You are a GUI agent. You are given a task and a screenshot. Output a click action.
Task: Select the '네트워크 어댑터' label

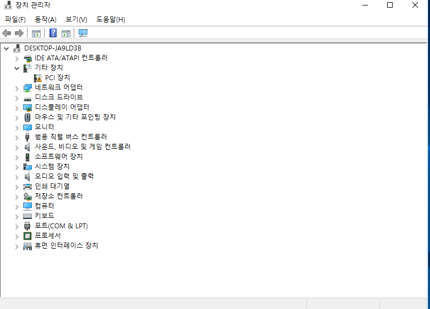59,88
